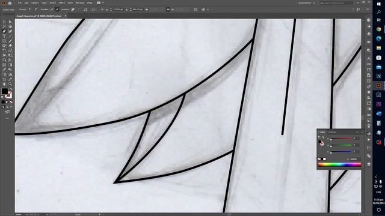
Task: Open the Automation workspace switcher dropdown
Action: click(306, 3)
